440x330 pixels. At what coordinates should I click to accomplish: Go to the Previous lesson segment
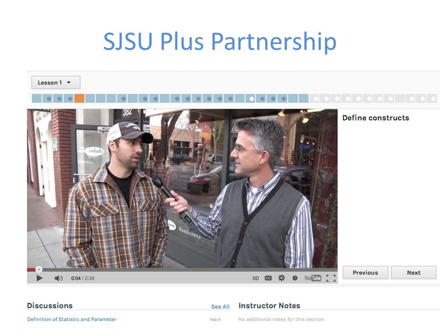coord(365,272)
